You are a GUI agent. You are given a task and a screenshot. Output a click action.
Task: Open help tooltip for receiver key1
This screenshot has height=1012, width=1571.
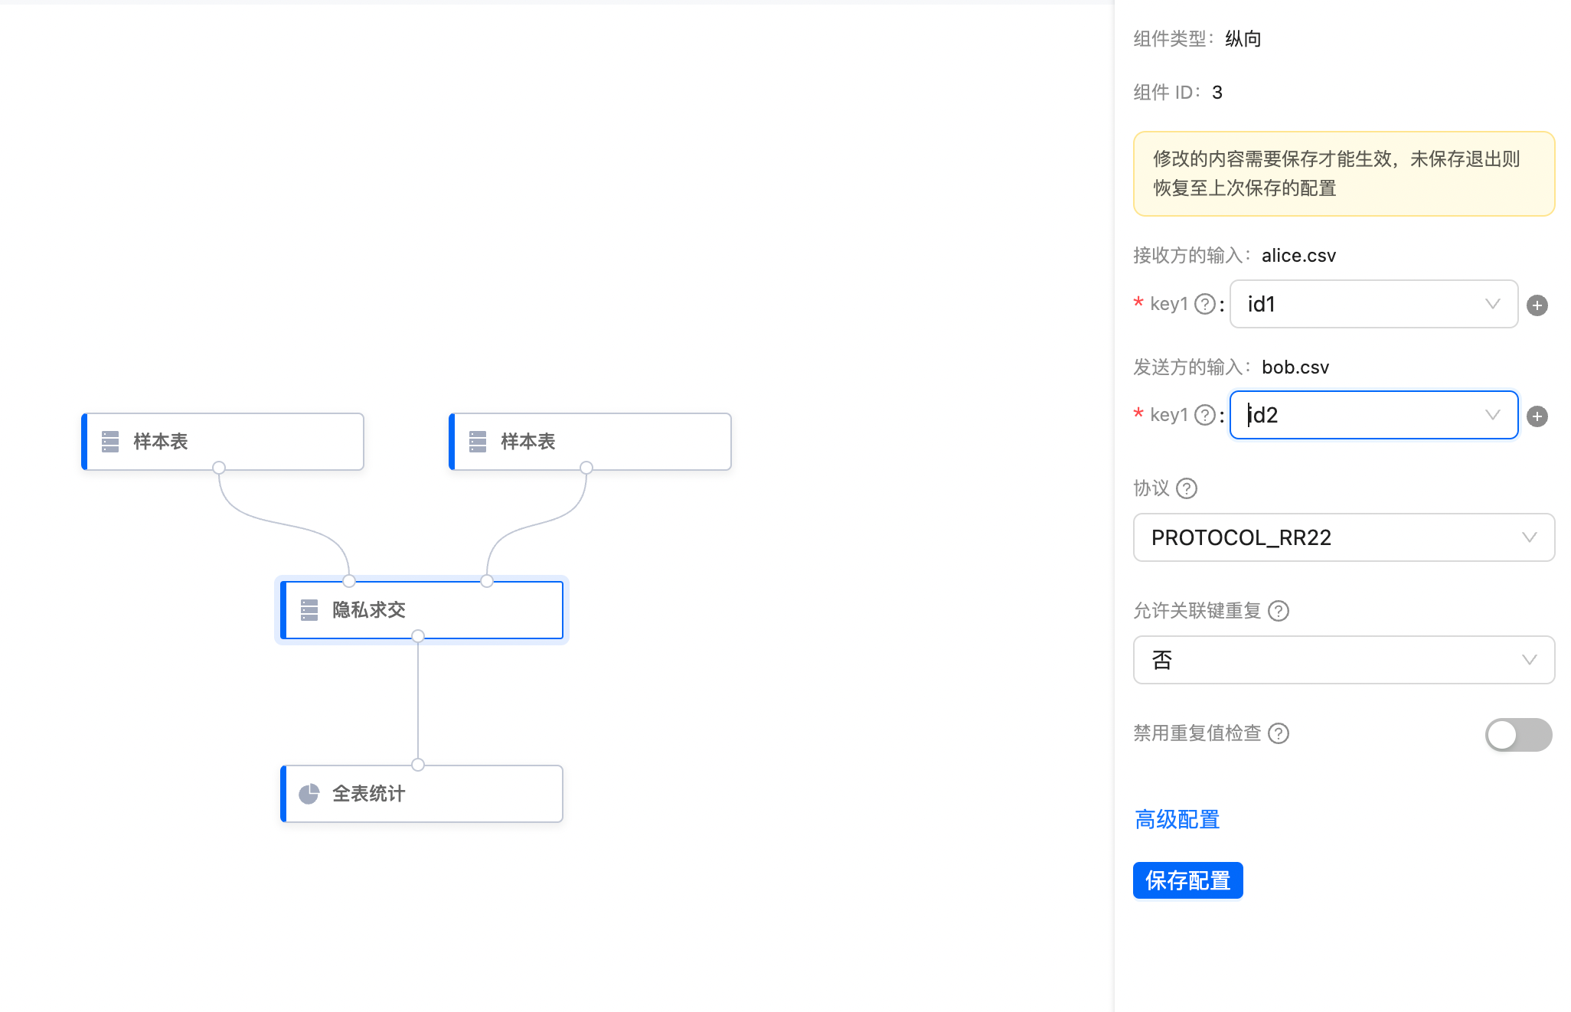pos(1205,304)
